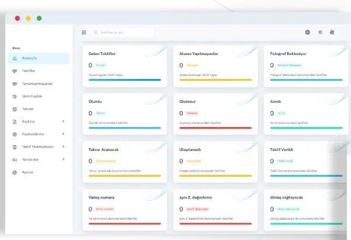The width and height of the screenshot is (351, 240).
Task: Click the green window maximize dot
Action: point(39,18)
